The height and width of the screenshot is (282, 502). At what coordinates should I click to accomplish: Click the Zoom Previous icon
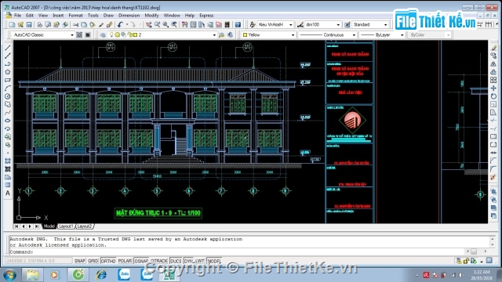[174, 24]
